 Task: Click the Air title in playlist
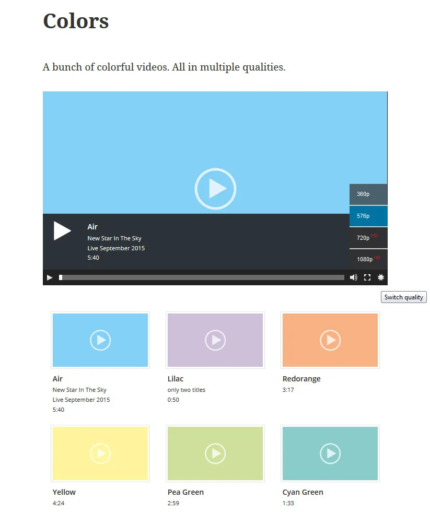pos(57,379)
